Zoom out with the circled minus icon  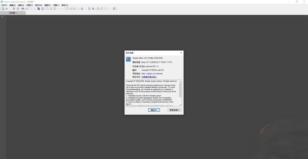coord(102,9)
